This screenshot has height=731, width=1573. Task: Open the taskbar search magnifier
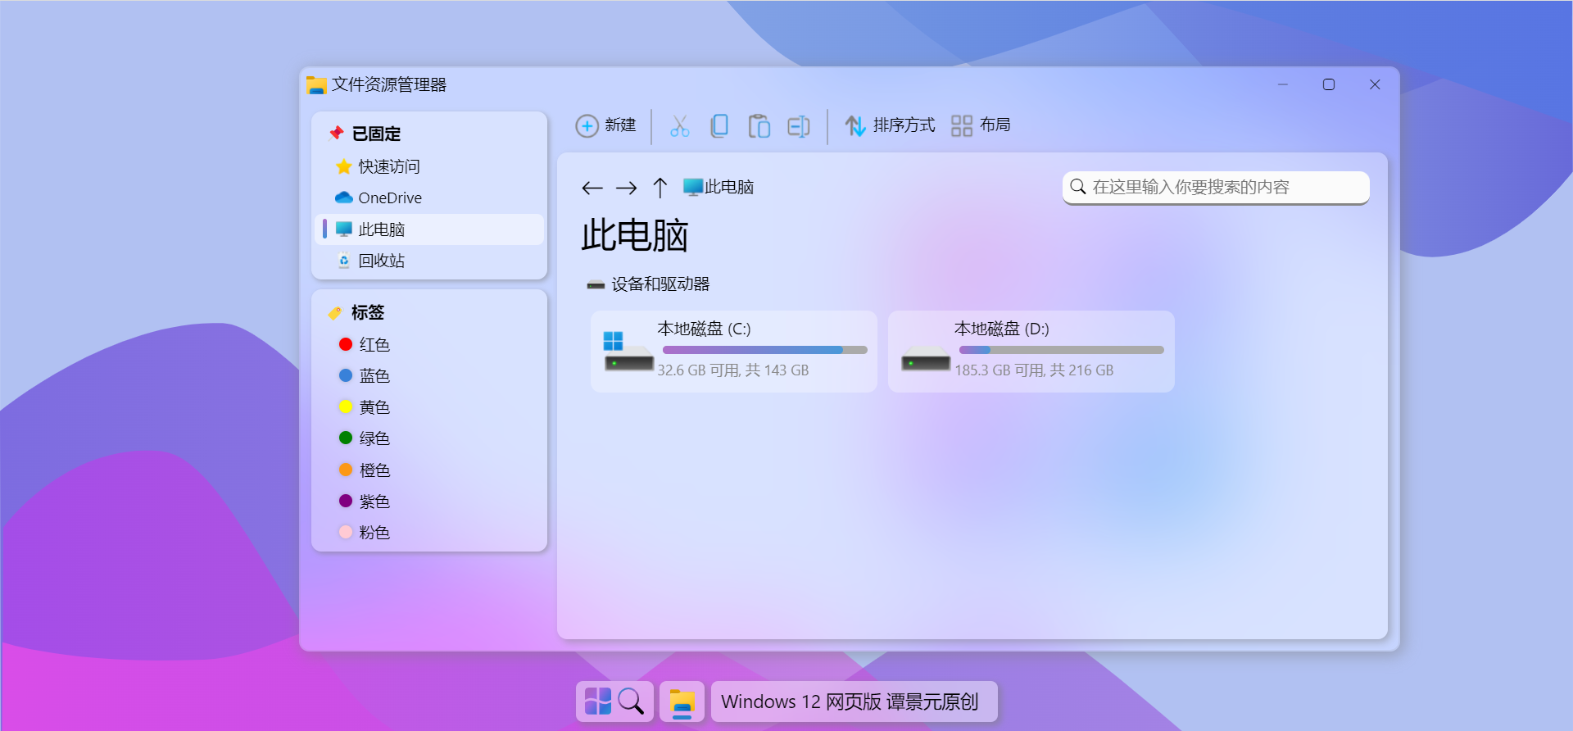631,701
